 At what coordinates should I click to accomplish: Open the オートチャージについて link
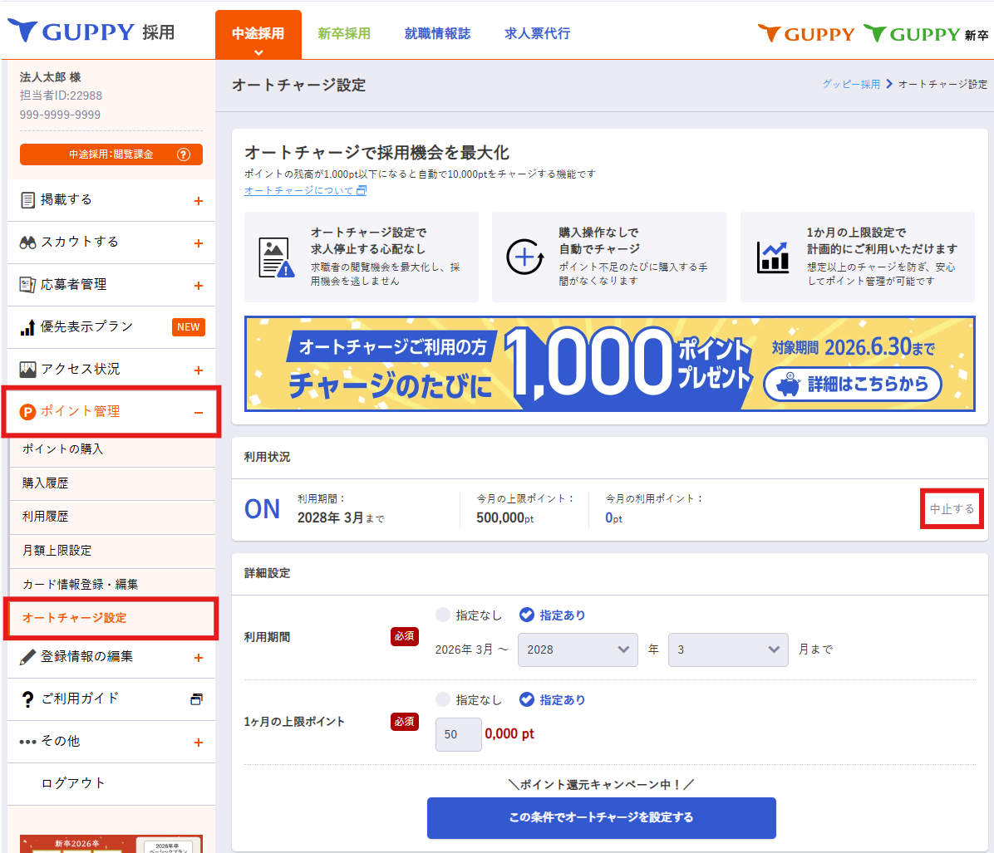click(x=306, y=190)
